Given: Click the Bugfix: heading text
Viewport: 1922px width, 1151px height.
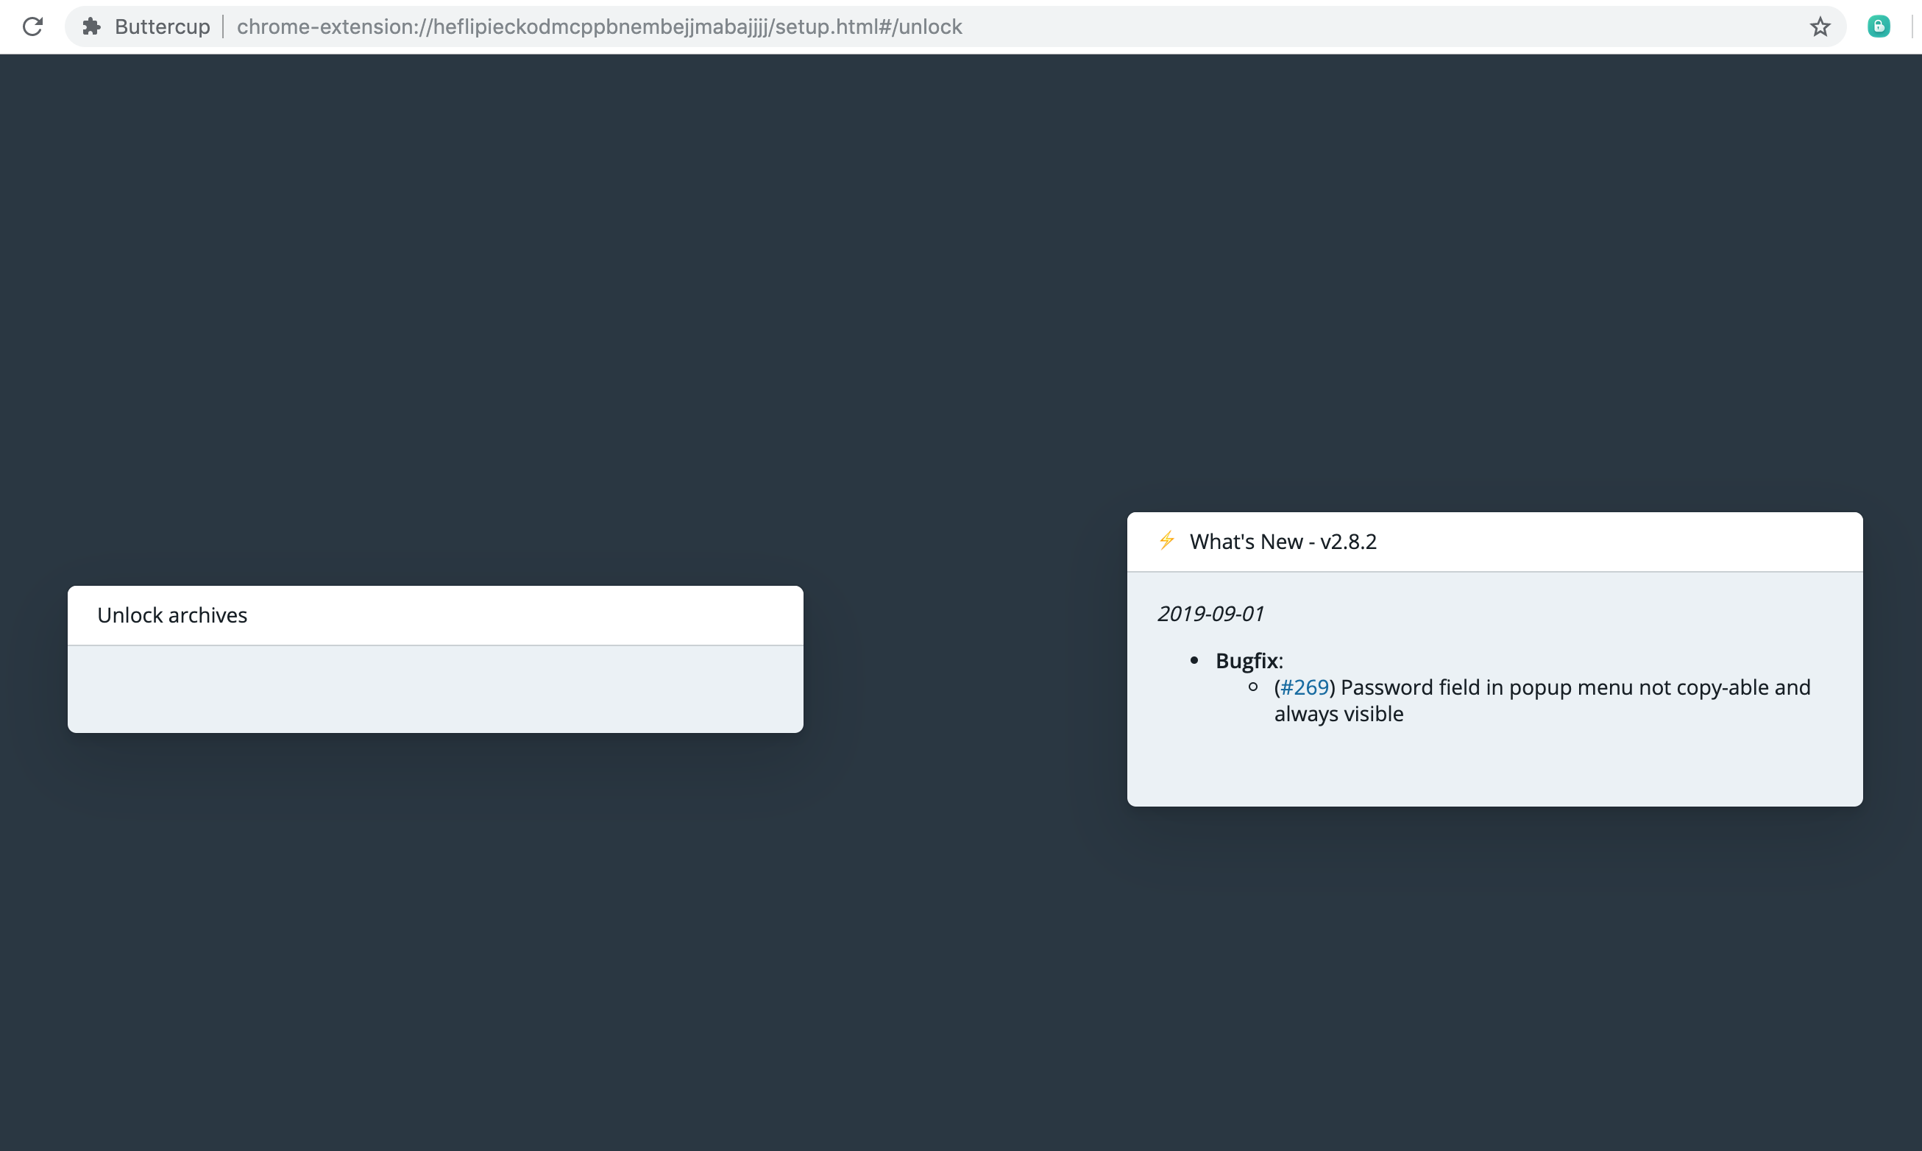Looking at the screenshot, I should 1249,661.
